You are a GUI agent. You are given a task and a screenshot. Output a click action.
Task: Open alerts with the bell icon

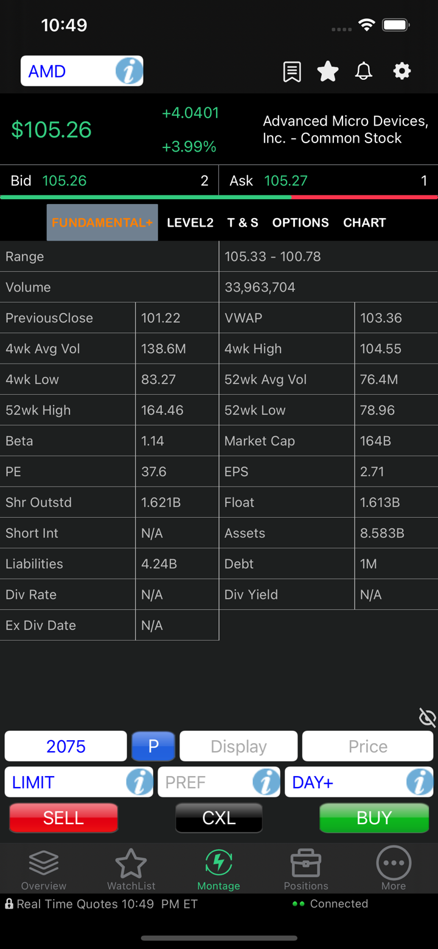[364, 72]
